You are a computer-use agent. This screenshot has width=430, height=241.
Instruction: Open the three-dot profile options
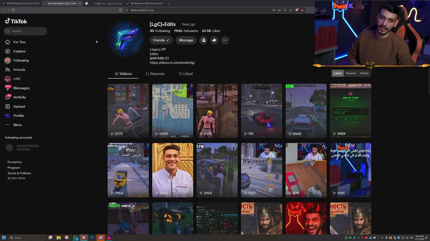click(225, 40)
